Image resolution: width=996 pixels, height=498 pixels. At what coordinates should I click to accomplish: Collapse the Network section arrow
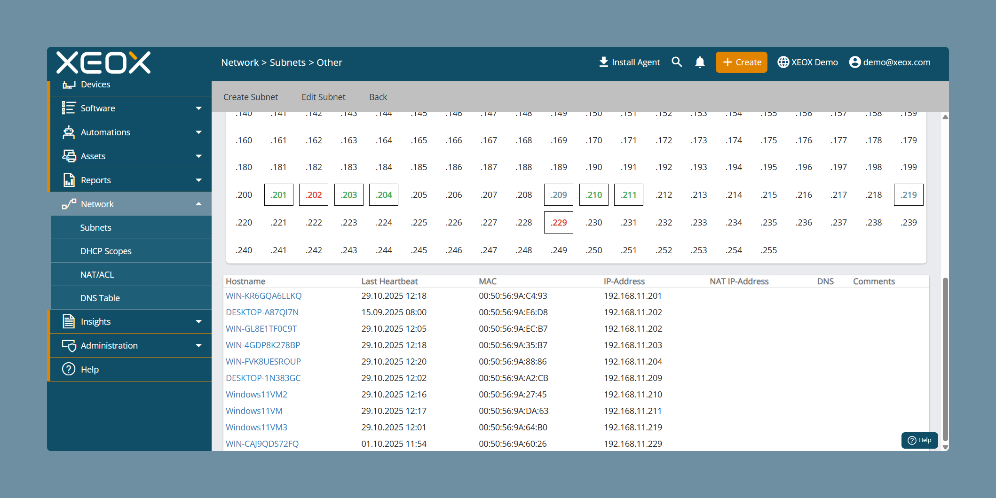point(198,204)
